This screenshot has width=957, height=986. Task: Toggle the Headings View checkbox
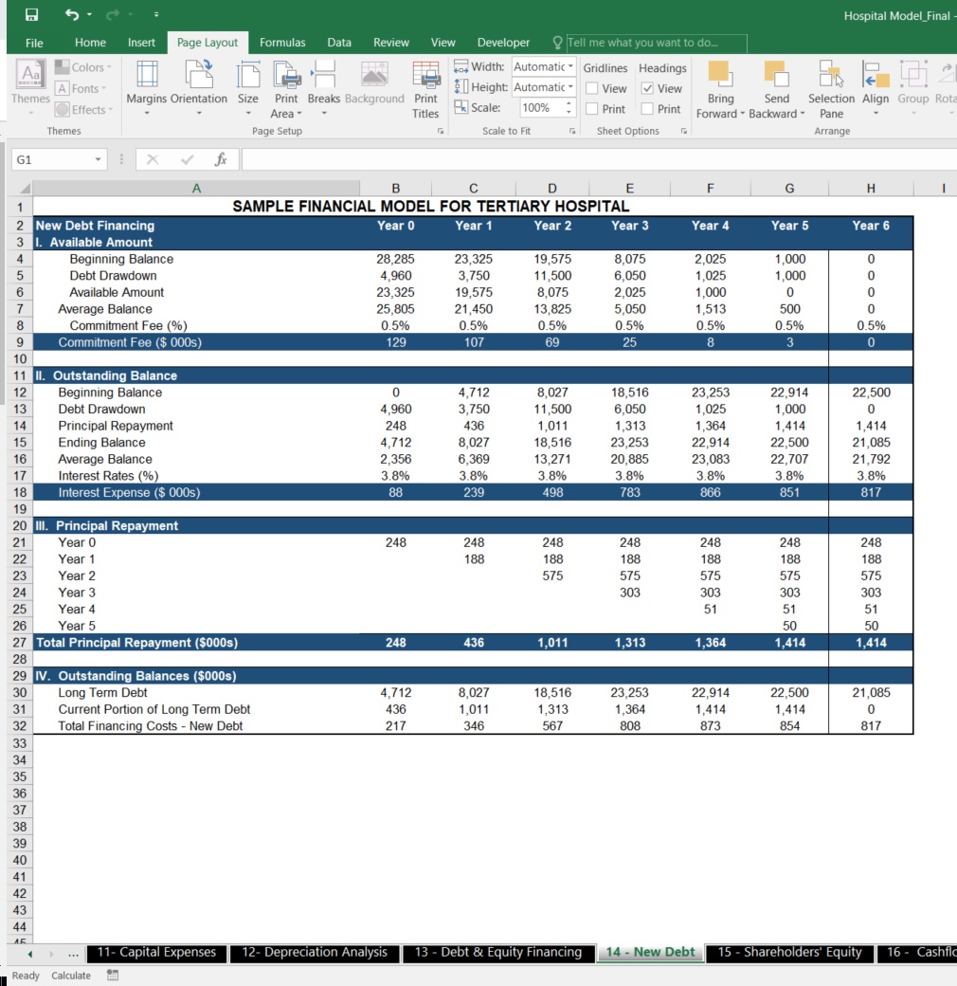647,89
